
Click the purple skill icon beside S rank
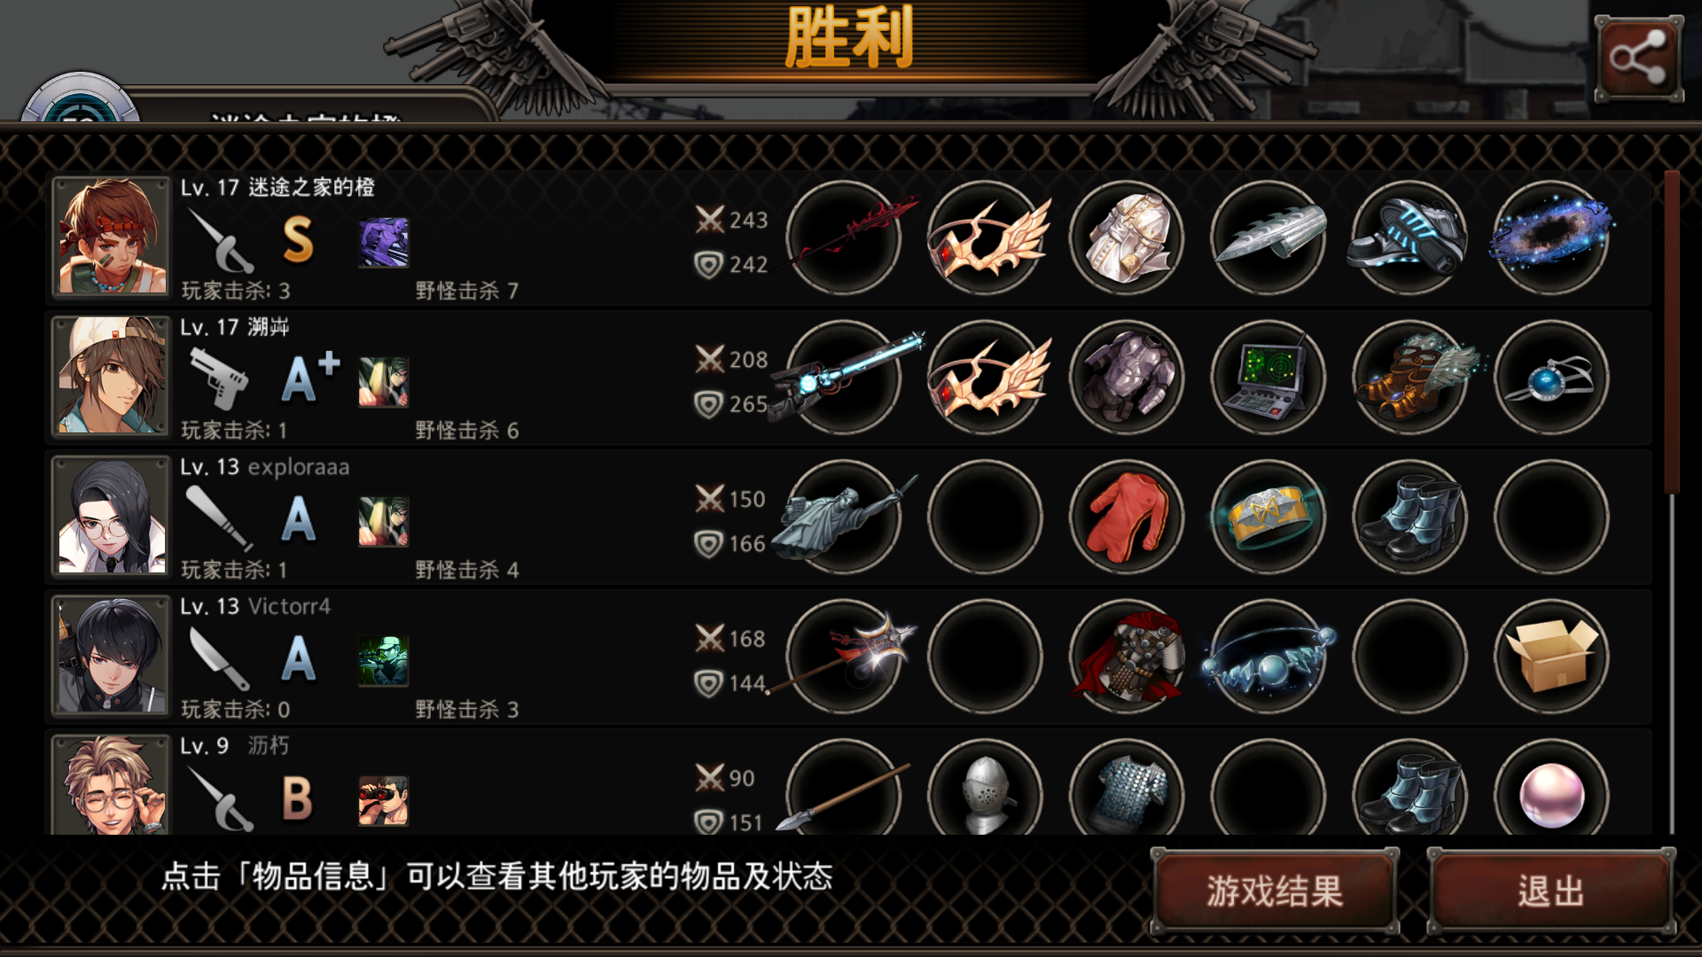[384, 242]
